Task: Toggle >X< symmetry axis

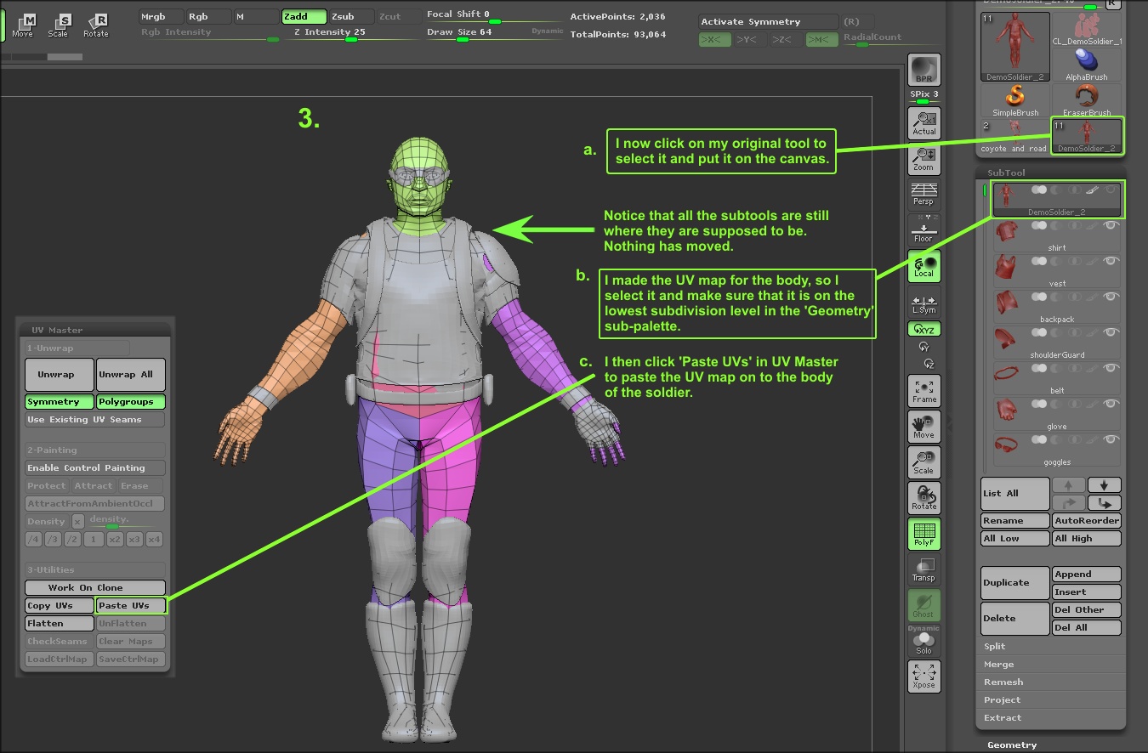Action: point(715,39)
